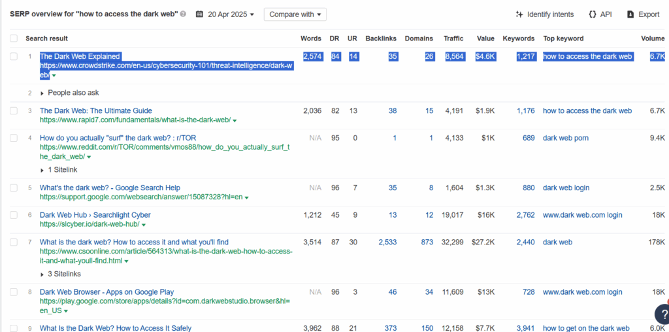Tick the checkbox for Dark Web Hub result
Screen dimensions: 669x332
tap(14, 214)
